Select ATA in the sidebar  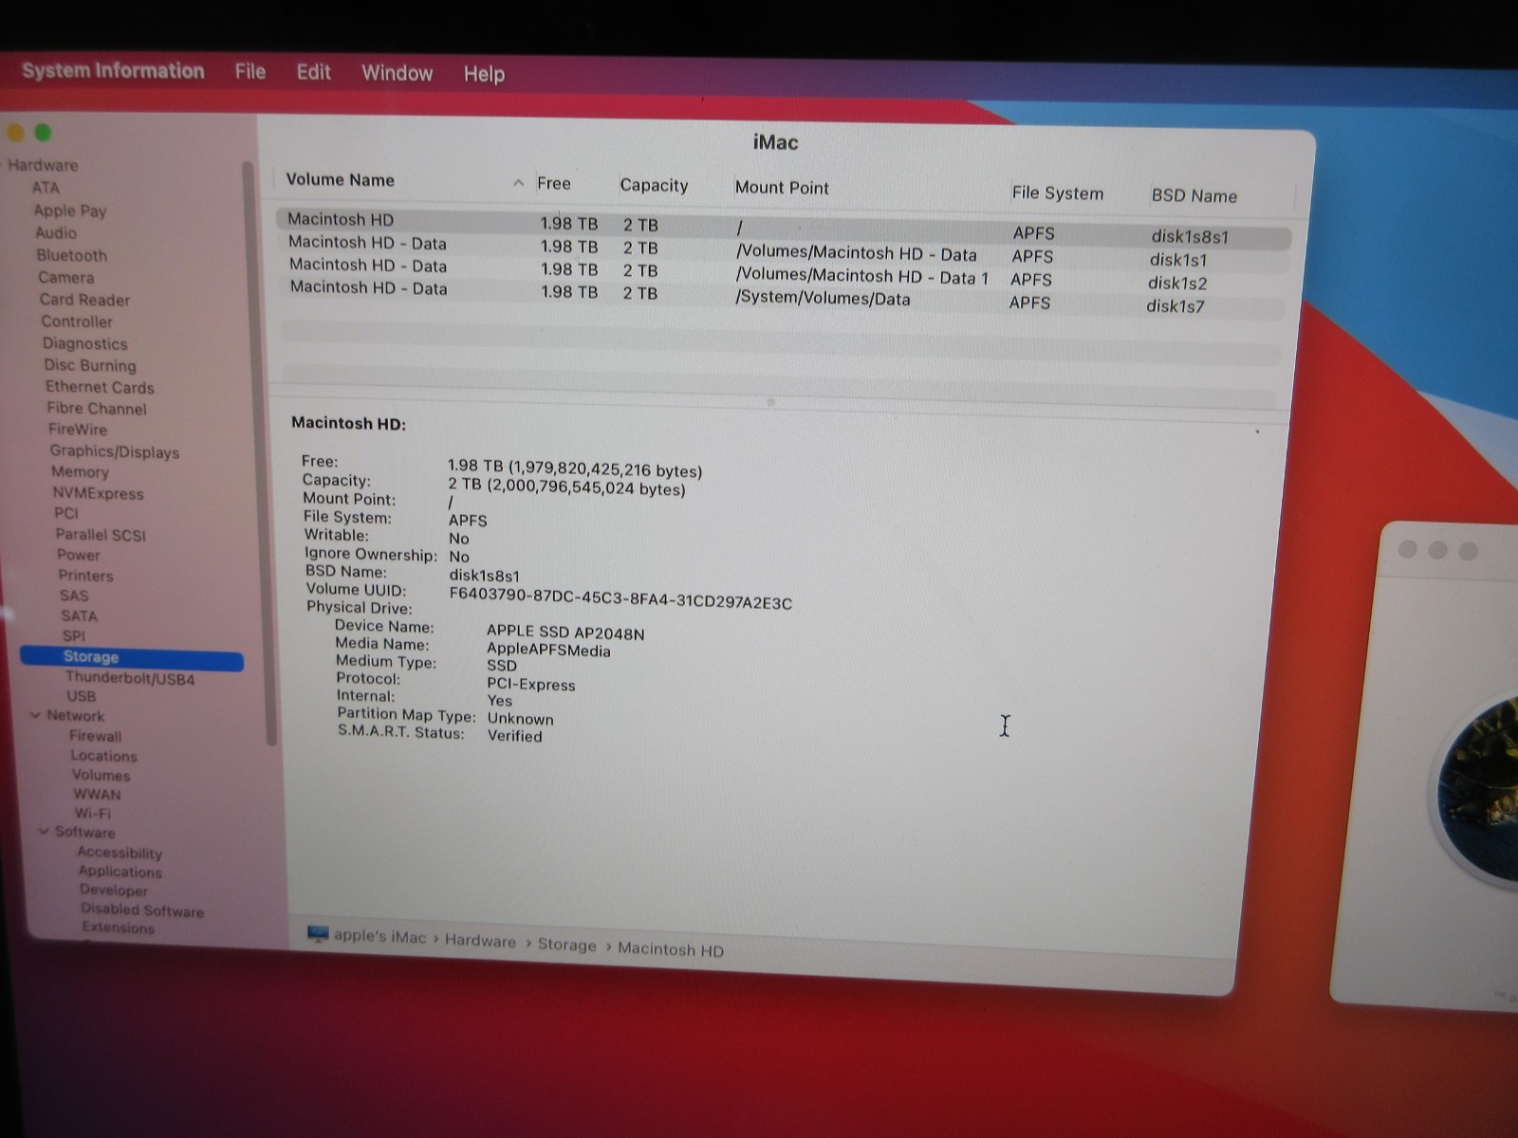[46, 188]
